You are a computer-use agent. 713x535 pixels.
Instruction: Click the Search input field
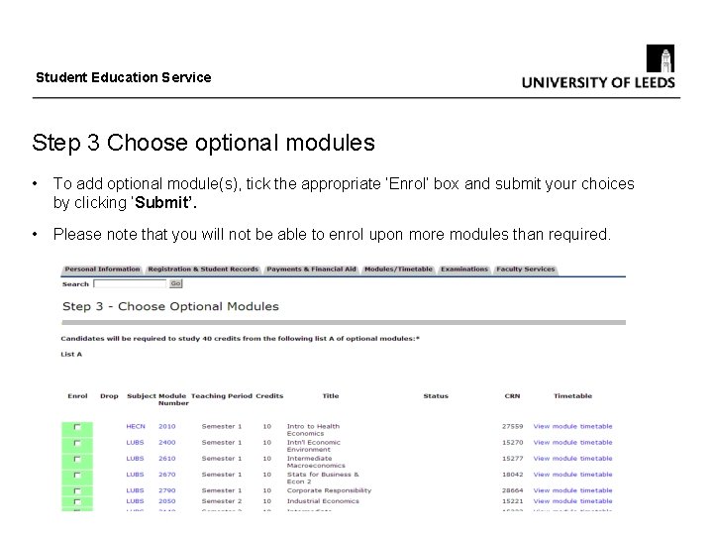(130, 284)
